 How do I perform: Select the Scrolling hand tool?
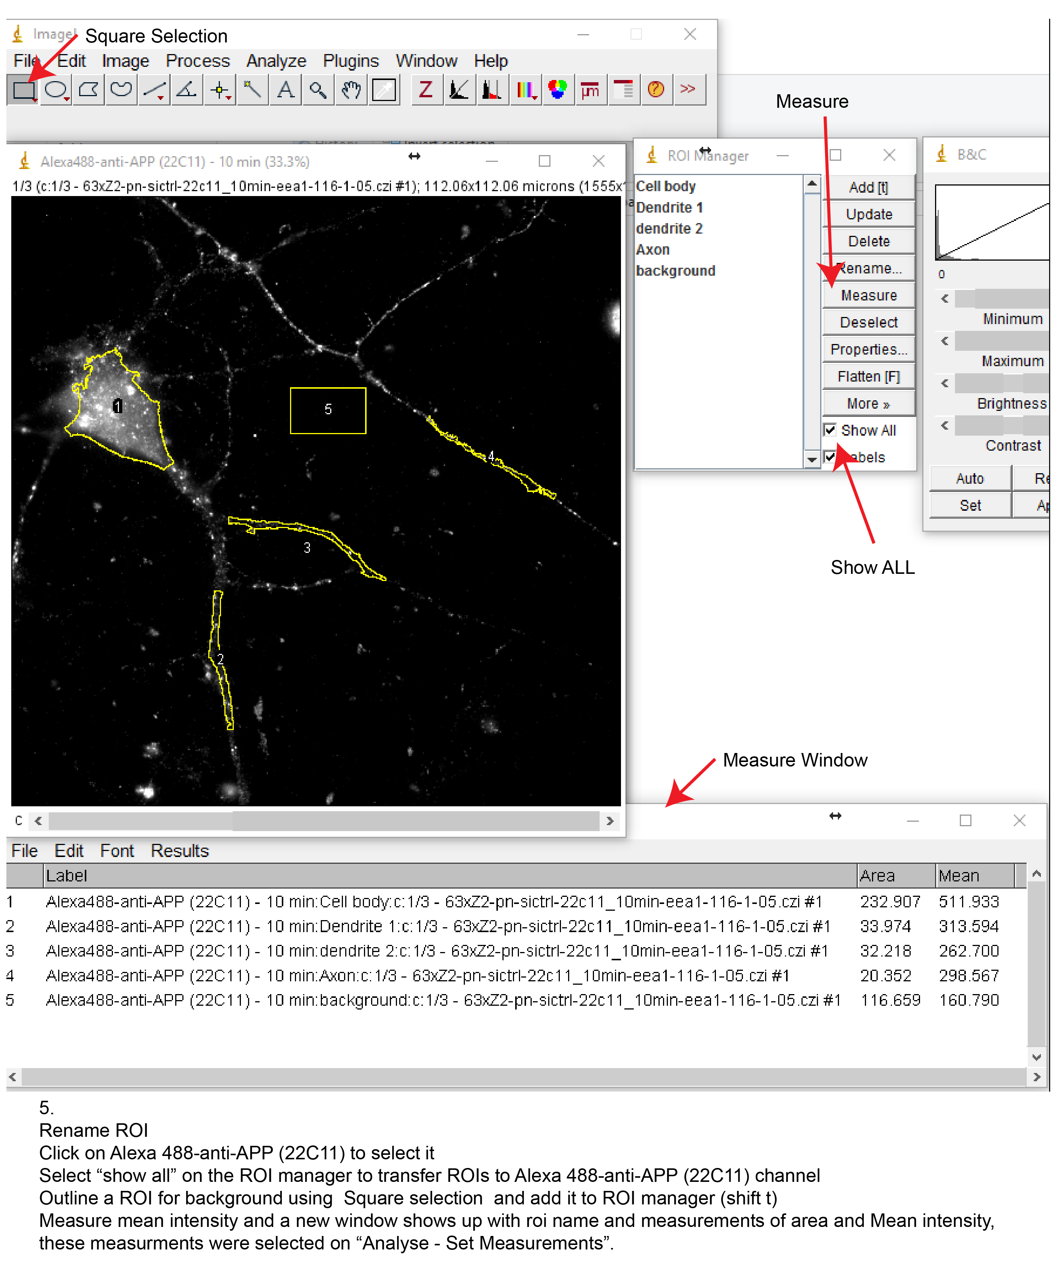click(x=351, y=91)
